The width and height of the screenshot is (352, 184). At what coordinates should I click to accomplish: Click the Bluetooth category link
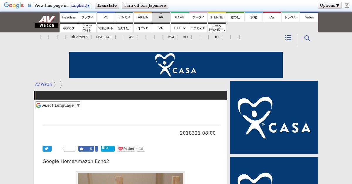[x=79, y=37]
